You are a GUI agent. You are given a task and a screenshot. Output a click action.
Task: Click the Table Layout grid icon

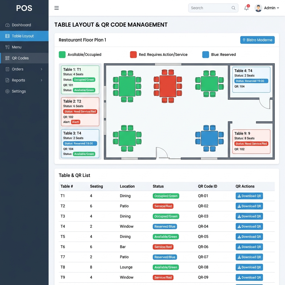[x=8, y=36]
